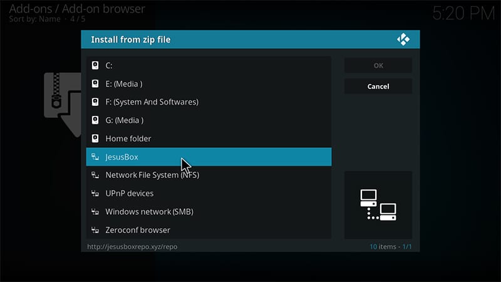
Task: Click the 5:20 PM clock
Action: click(463, 14)
